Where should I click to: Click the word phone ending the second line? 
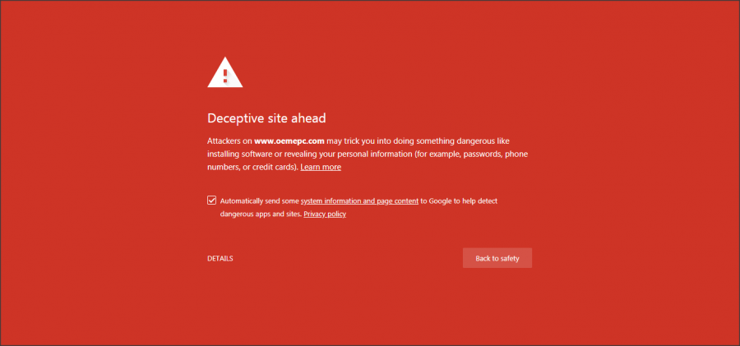tap(516, 155)
